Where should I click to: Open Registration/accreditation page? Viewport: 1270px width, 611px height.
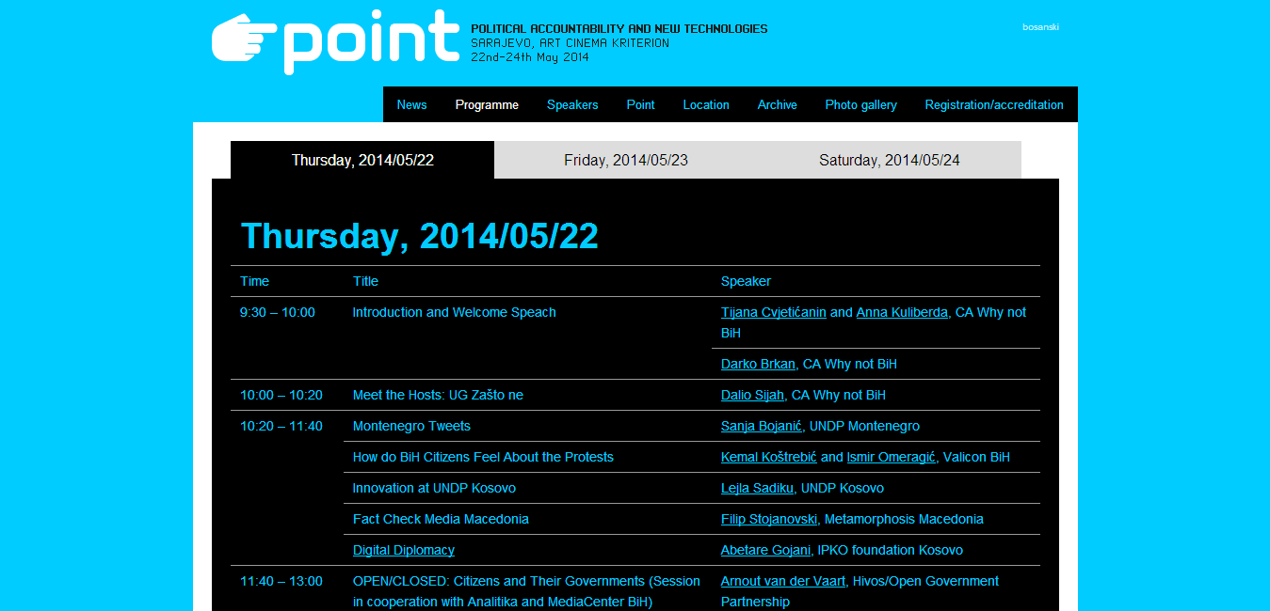[x=994, y=104]
